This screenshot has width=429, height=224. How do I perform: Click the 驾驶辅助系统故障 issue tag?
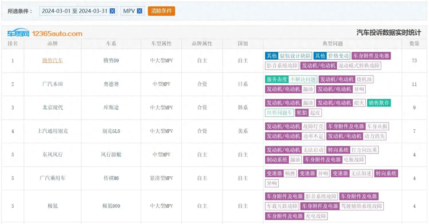(x=361, y=206)
